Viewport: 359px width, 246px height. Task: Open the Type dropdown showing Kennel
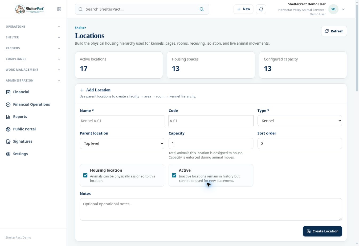pos(300,121)
